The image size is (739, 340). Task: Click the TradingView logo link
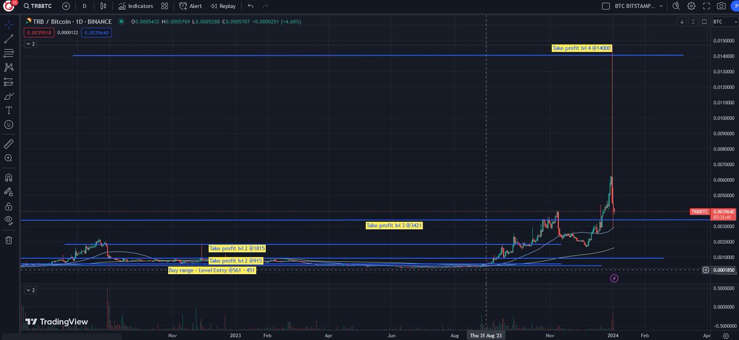click(x=57, y=322)
